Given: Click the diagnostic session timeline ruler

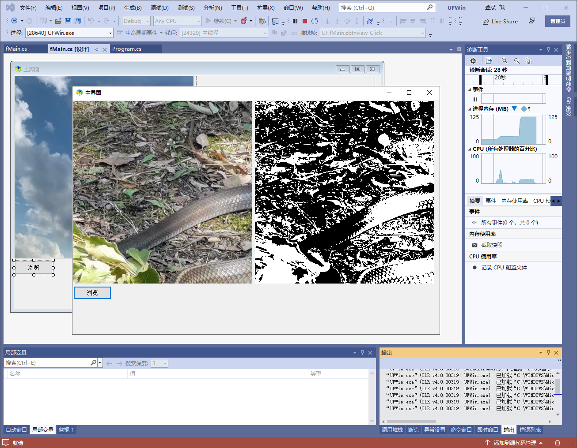Looking at the screenshot, I should [x=513, y=79].
